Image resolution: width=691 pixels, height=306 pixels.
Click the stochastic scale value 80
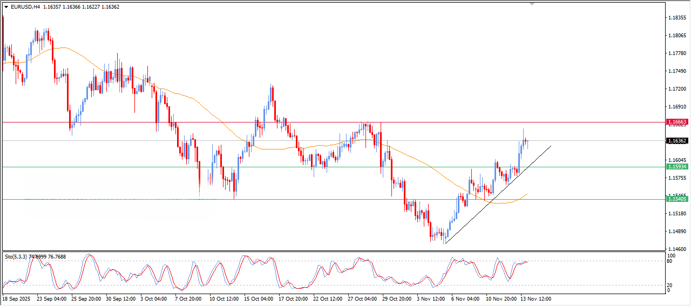tap(670, 262)
